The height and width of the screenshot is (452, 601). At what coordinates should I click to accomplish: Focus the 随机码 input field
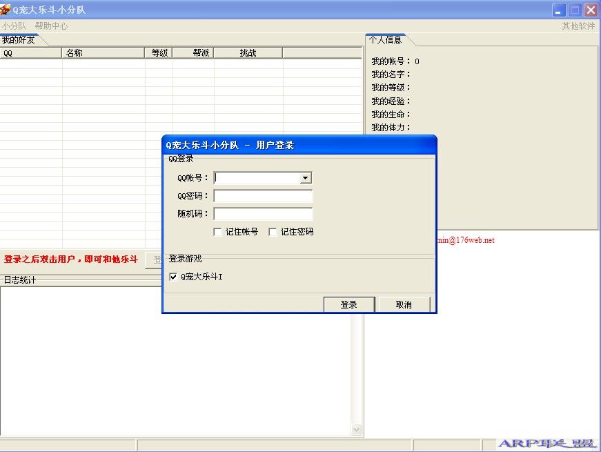click(x=263, y=213)
